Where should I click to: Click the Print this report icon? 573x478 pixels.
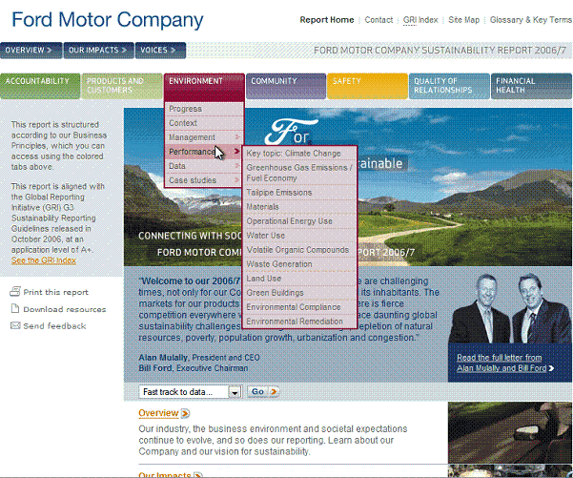click(15, 292)
